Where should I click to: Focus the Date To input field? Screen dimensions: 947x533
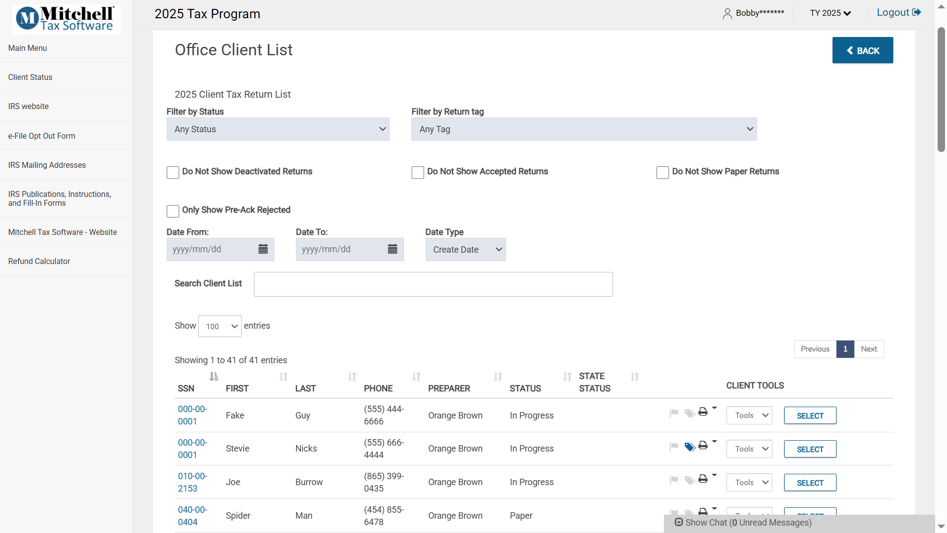350,249
